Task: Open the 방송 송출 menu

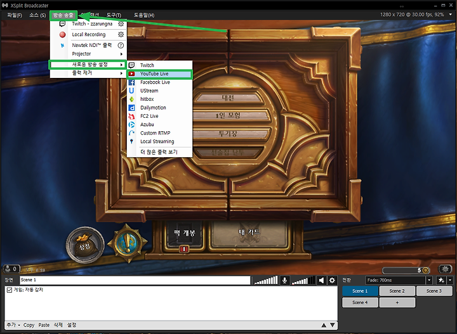Action: pyautogui.click(x=63, y=15)
